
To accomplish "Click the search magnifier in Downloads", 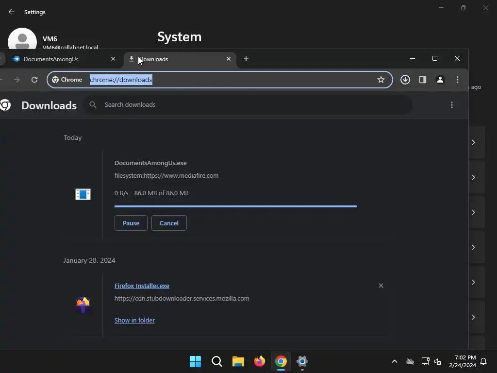I will tap(93, 105).
